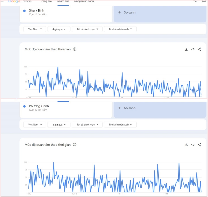Open the hamburger main menu
This screenshot has height=197, width=208.
tap(2, 1)
